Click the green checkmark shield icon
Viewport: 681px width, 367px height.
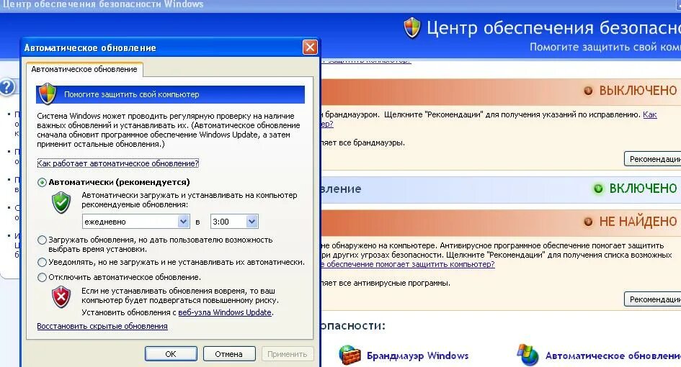61,203
